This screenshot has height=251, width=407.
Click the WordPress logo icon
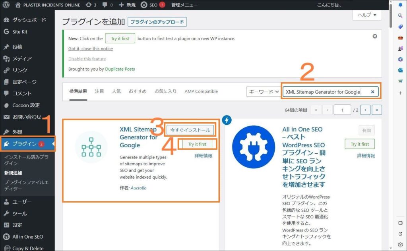click(6, 5)
